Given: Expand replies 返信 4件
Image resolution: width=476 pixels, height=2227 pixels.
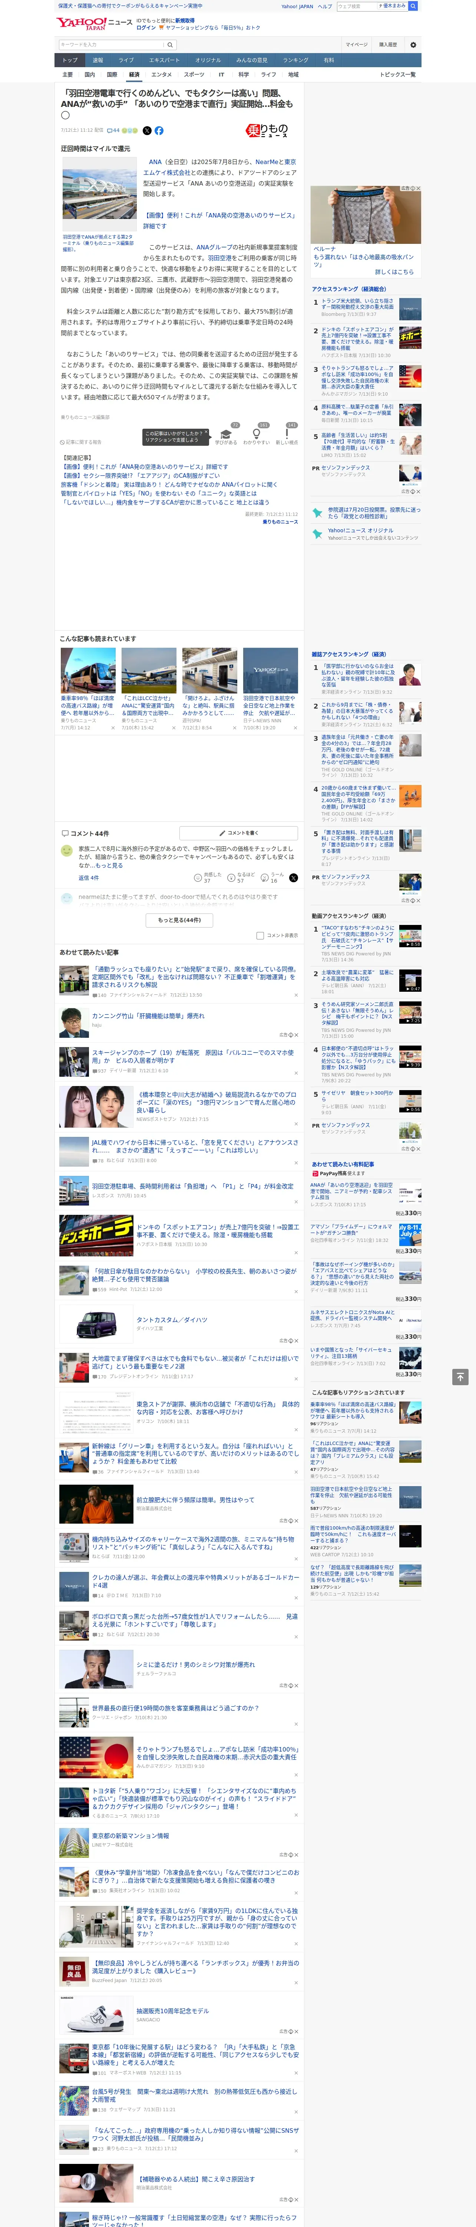Looking at the screenshot, I should 89,877.
